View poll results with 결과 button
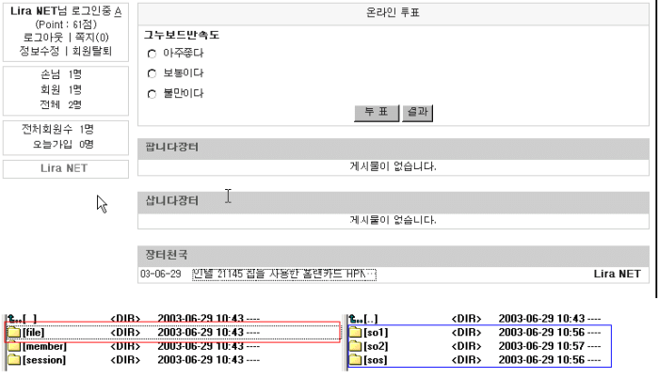 (x=417, y=113)
